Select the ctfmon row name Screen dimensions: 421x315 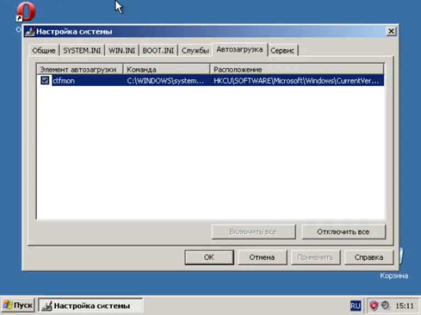[64, 80]
